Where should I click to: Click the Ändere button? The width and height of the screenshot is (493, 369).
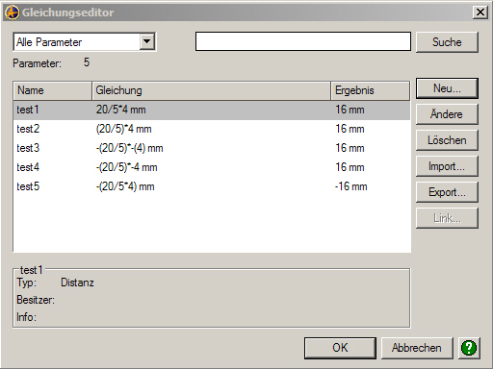[x=447, y=114]
